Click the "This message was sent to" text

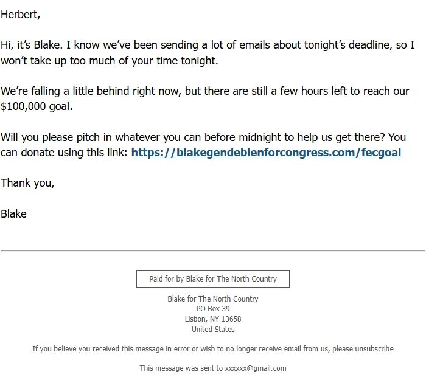[181, 368]
